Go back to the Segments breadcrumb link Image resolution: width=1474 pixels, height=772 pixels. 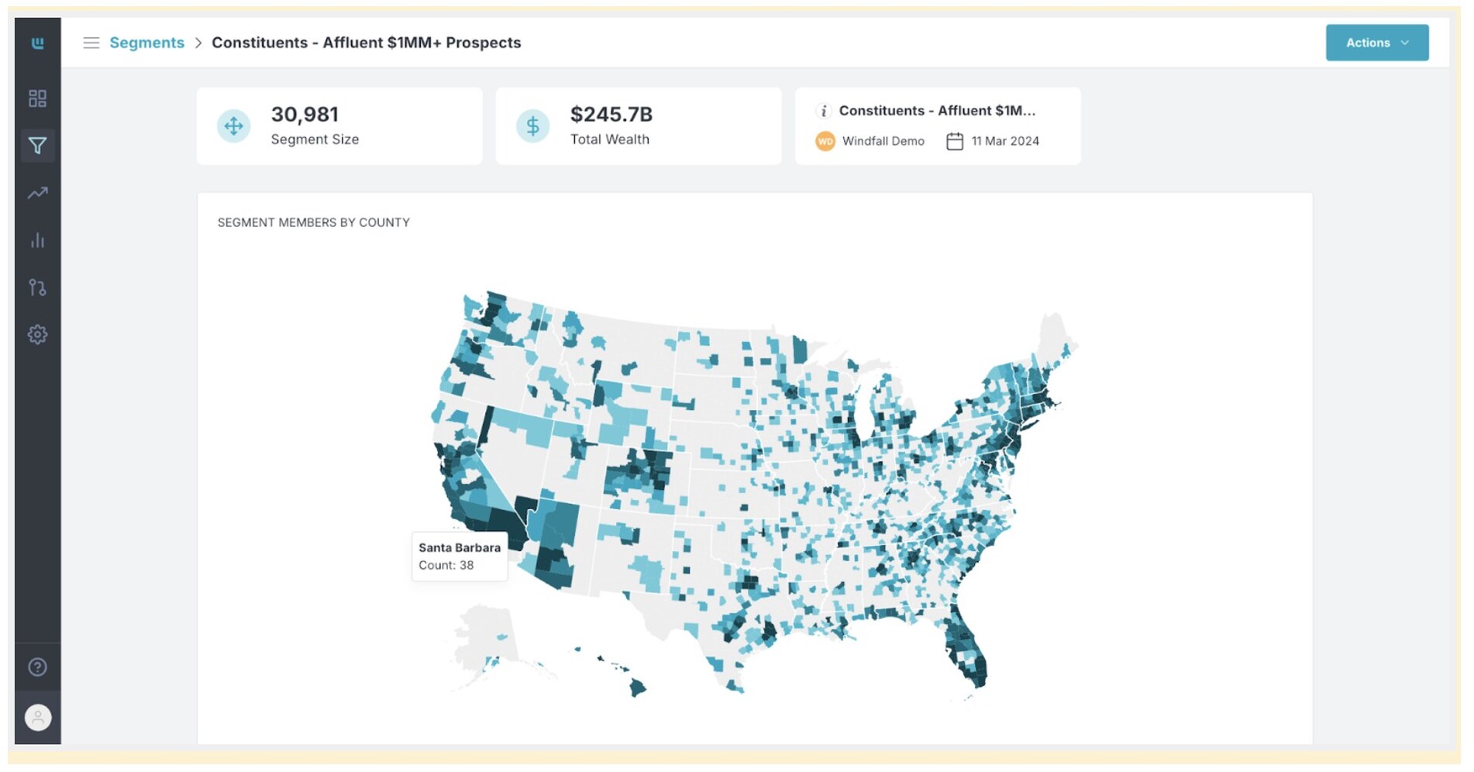[x=146, y=43]
